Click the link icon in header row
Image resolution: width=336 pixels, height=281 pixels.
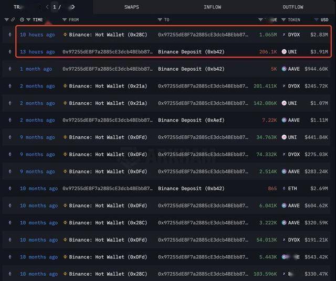tap(13, 20)
